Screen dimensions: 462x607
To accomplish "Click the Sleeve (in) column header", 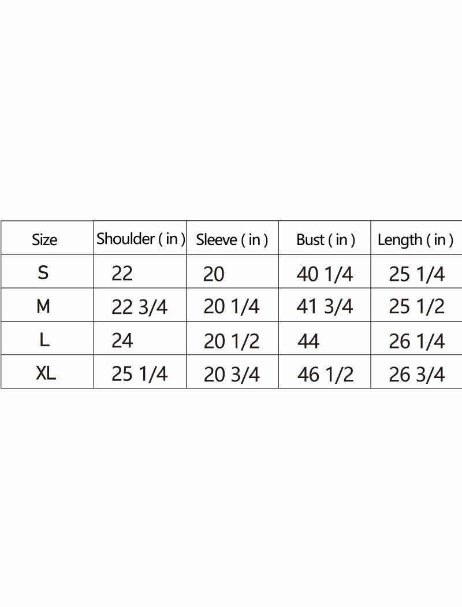I will click(232, 240).
